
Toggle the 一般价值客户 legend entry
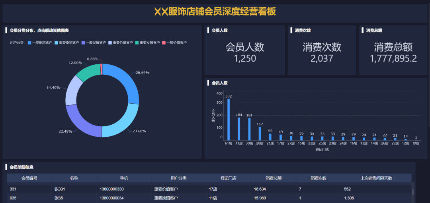tap(174, 43)
